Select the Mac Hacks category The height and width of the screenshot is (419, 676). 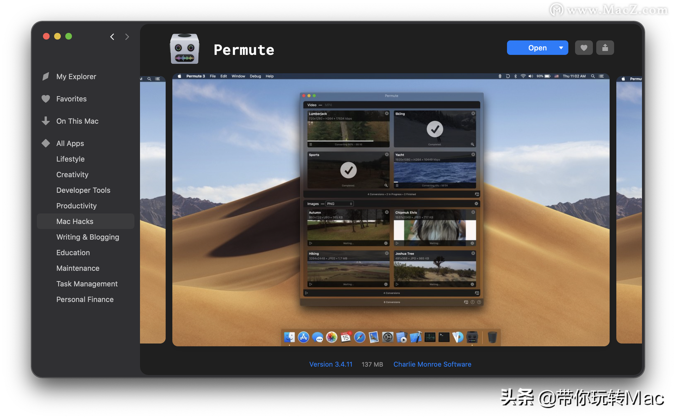pyautogui.click(x=86, y=221)
